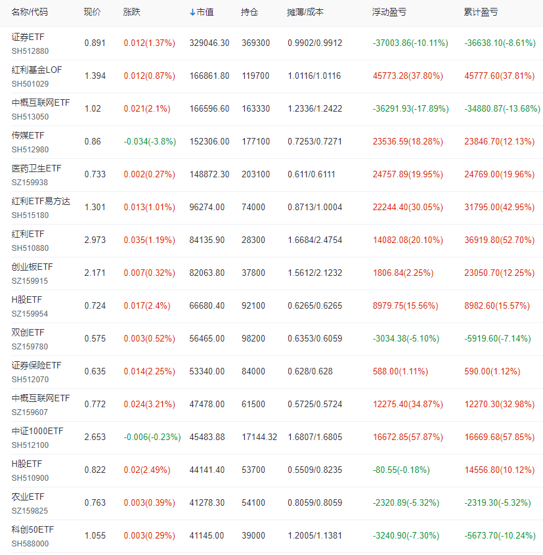The image size is (543, 555).
Task: Select the code SZ159825
Action: (x=30, y=511)
